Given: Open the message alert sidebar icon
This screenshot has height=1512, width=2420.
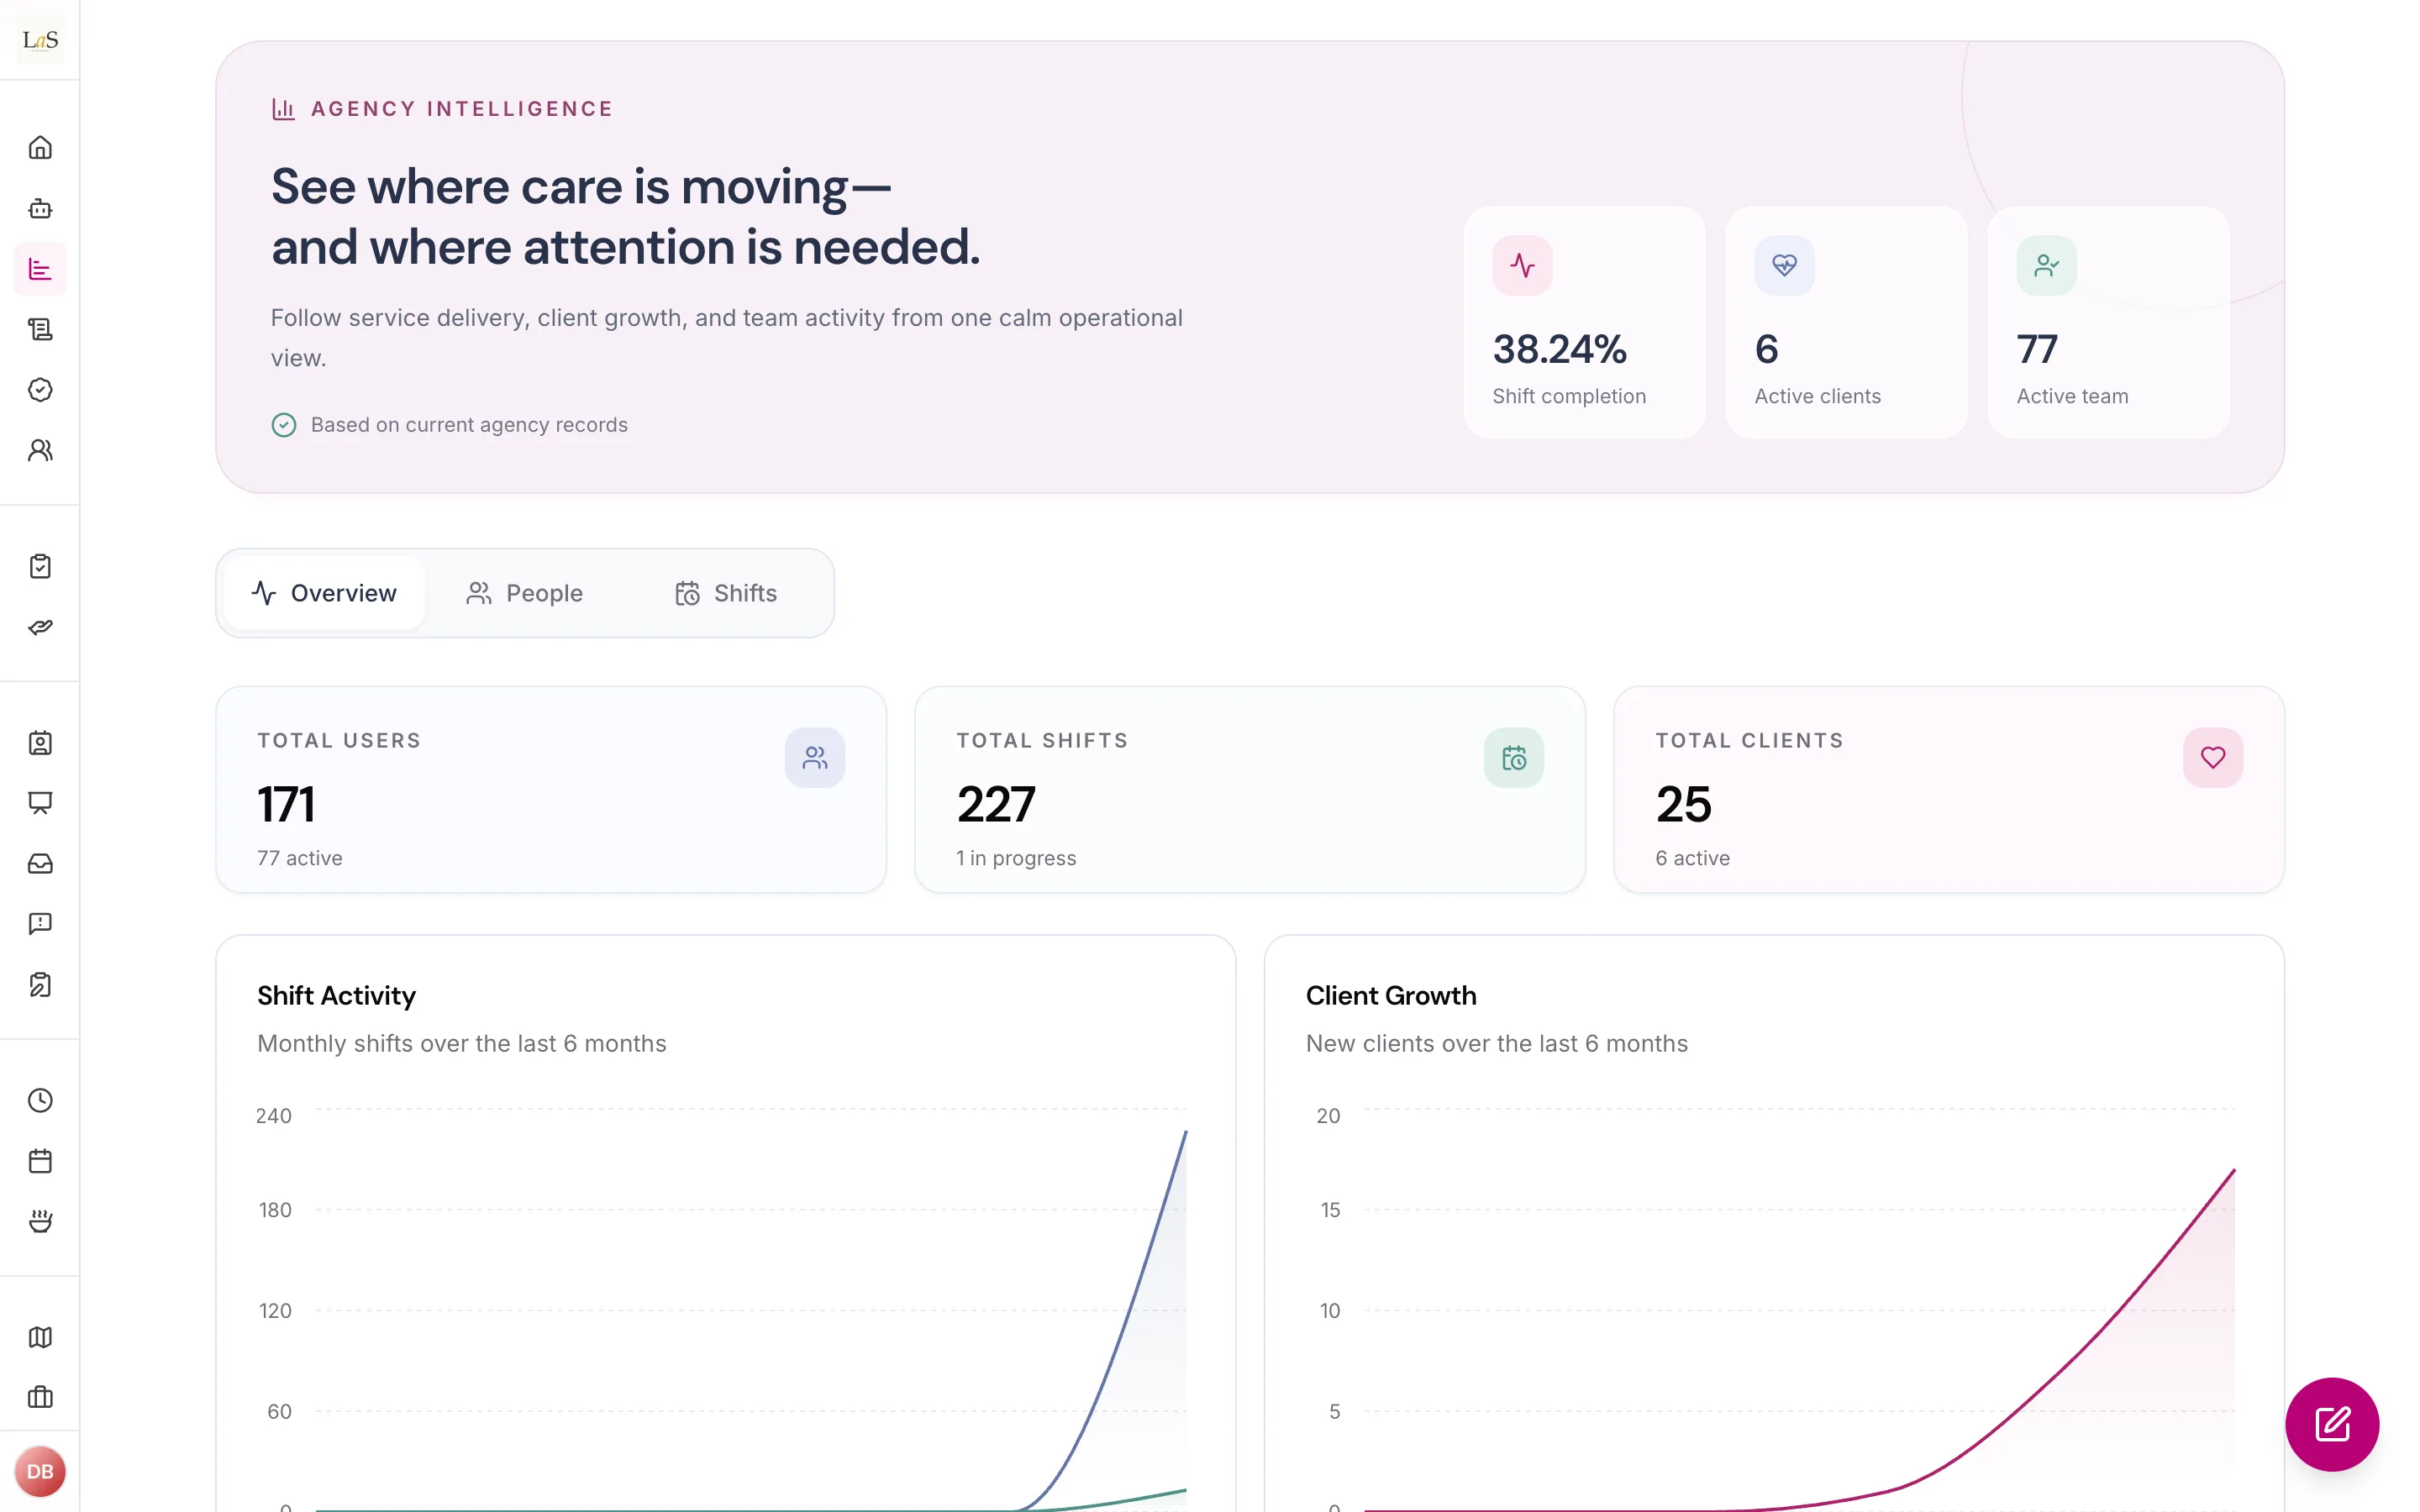Looking at the screenshot, I should tap(40, 924).
